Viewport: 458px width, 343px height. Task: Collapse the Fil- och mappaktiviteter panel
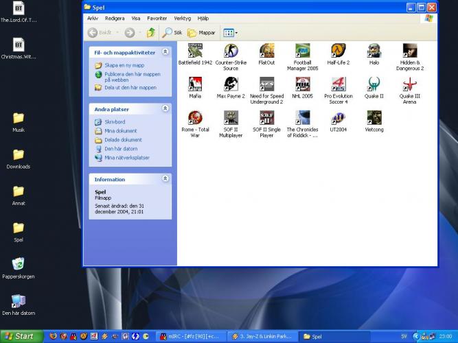coord(165,51)
